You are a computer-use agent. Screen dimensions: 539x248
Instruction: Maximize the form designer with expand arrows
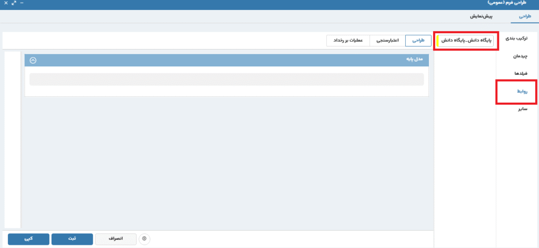pos(14,3)
